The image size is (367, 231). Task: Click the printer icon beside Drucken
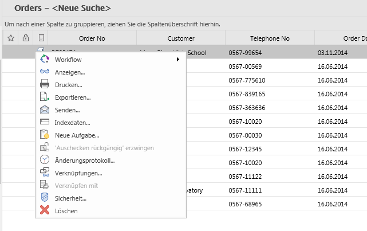coord(45,85)
